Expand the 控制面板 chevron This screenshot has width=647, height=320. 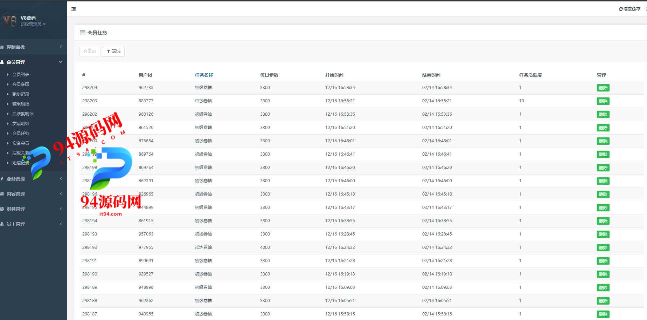tap(61, 47)
